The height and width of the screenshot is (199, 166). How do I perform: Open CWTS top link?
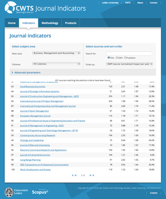pyautogui.click(x=128, y=3)
